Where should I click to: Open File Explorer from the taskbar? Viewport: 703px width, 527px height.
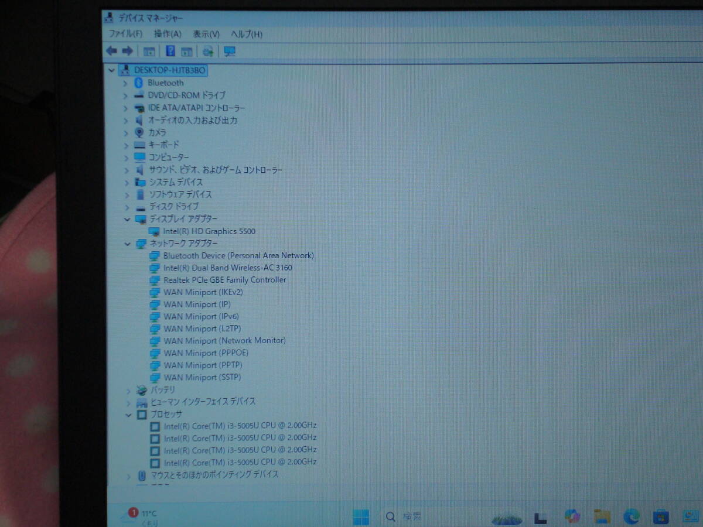pos(602,516)
